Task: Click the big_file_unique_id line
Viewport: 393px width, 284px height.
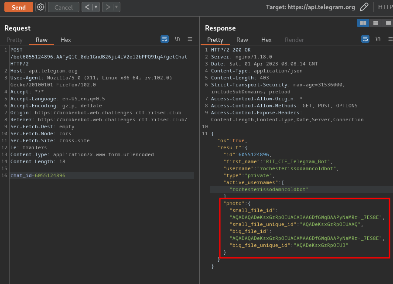Action: pyautogui.click(x=289, y=245)
